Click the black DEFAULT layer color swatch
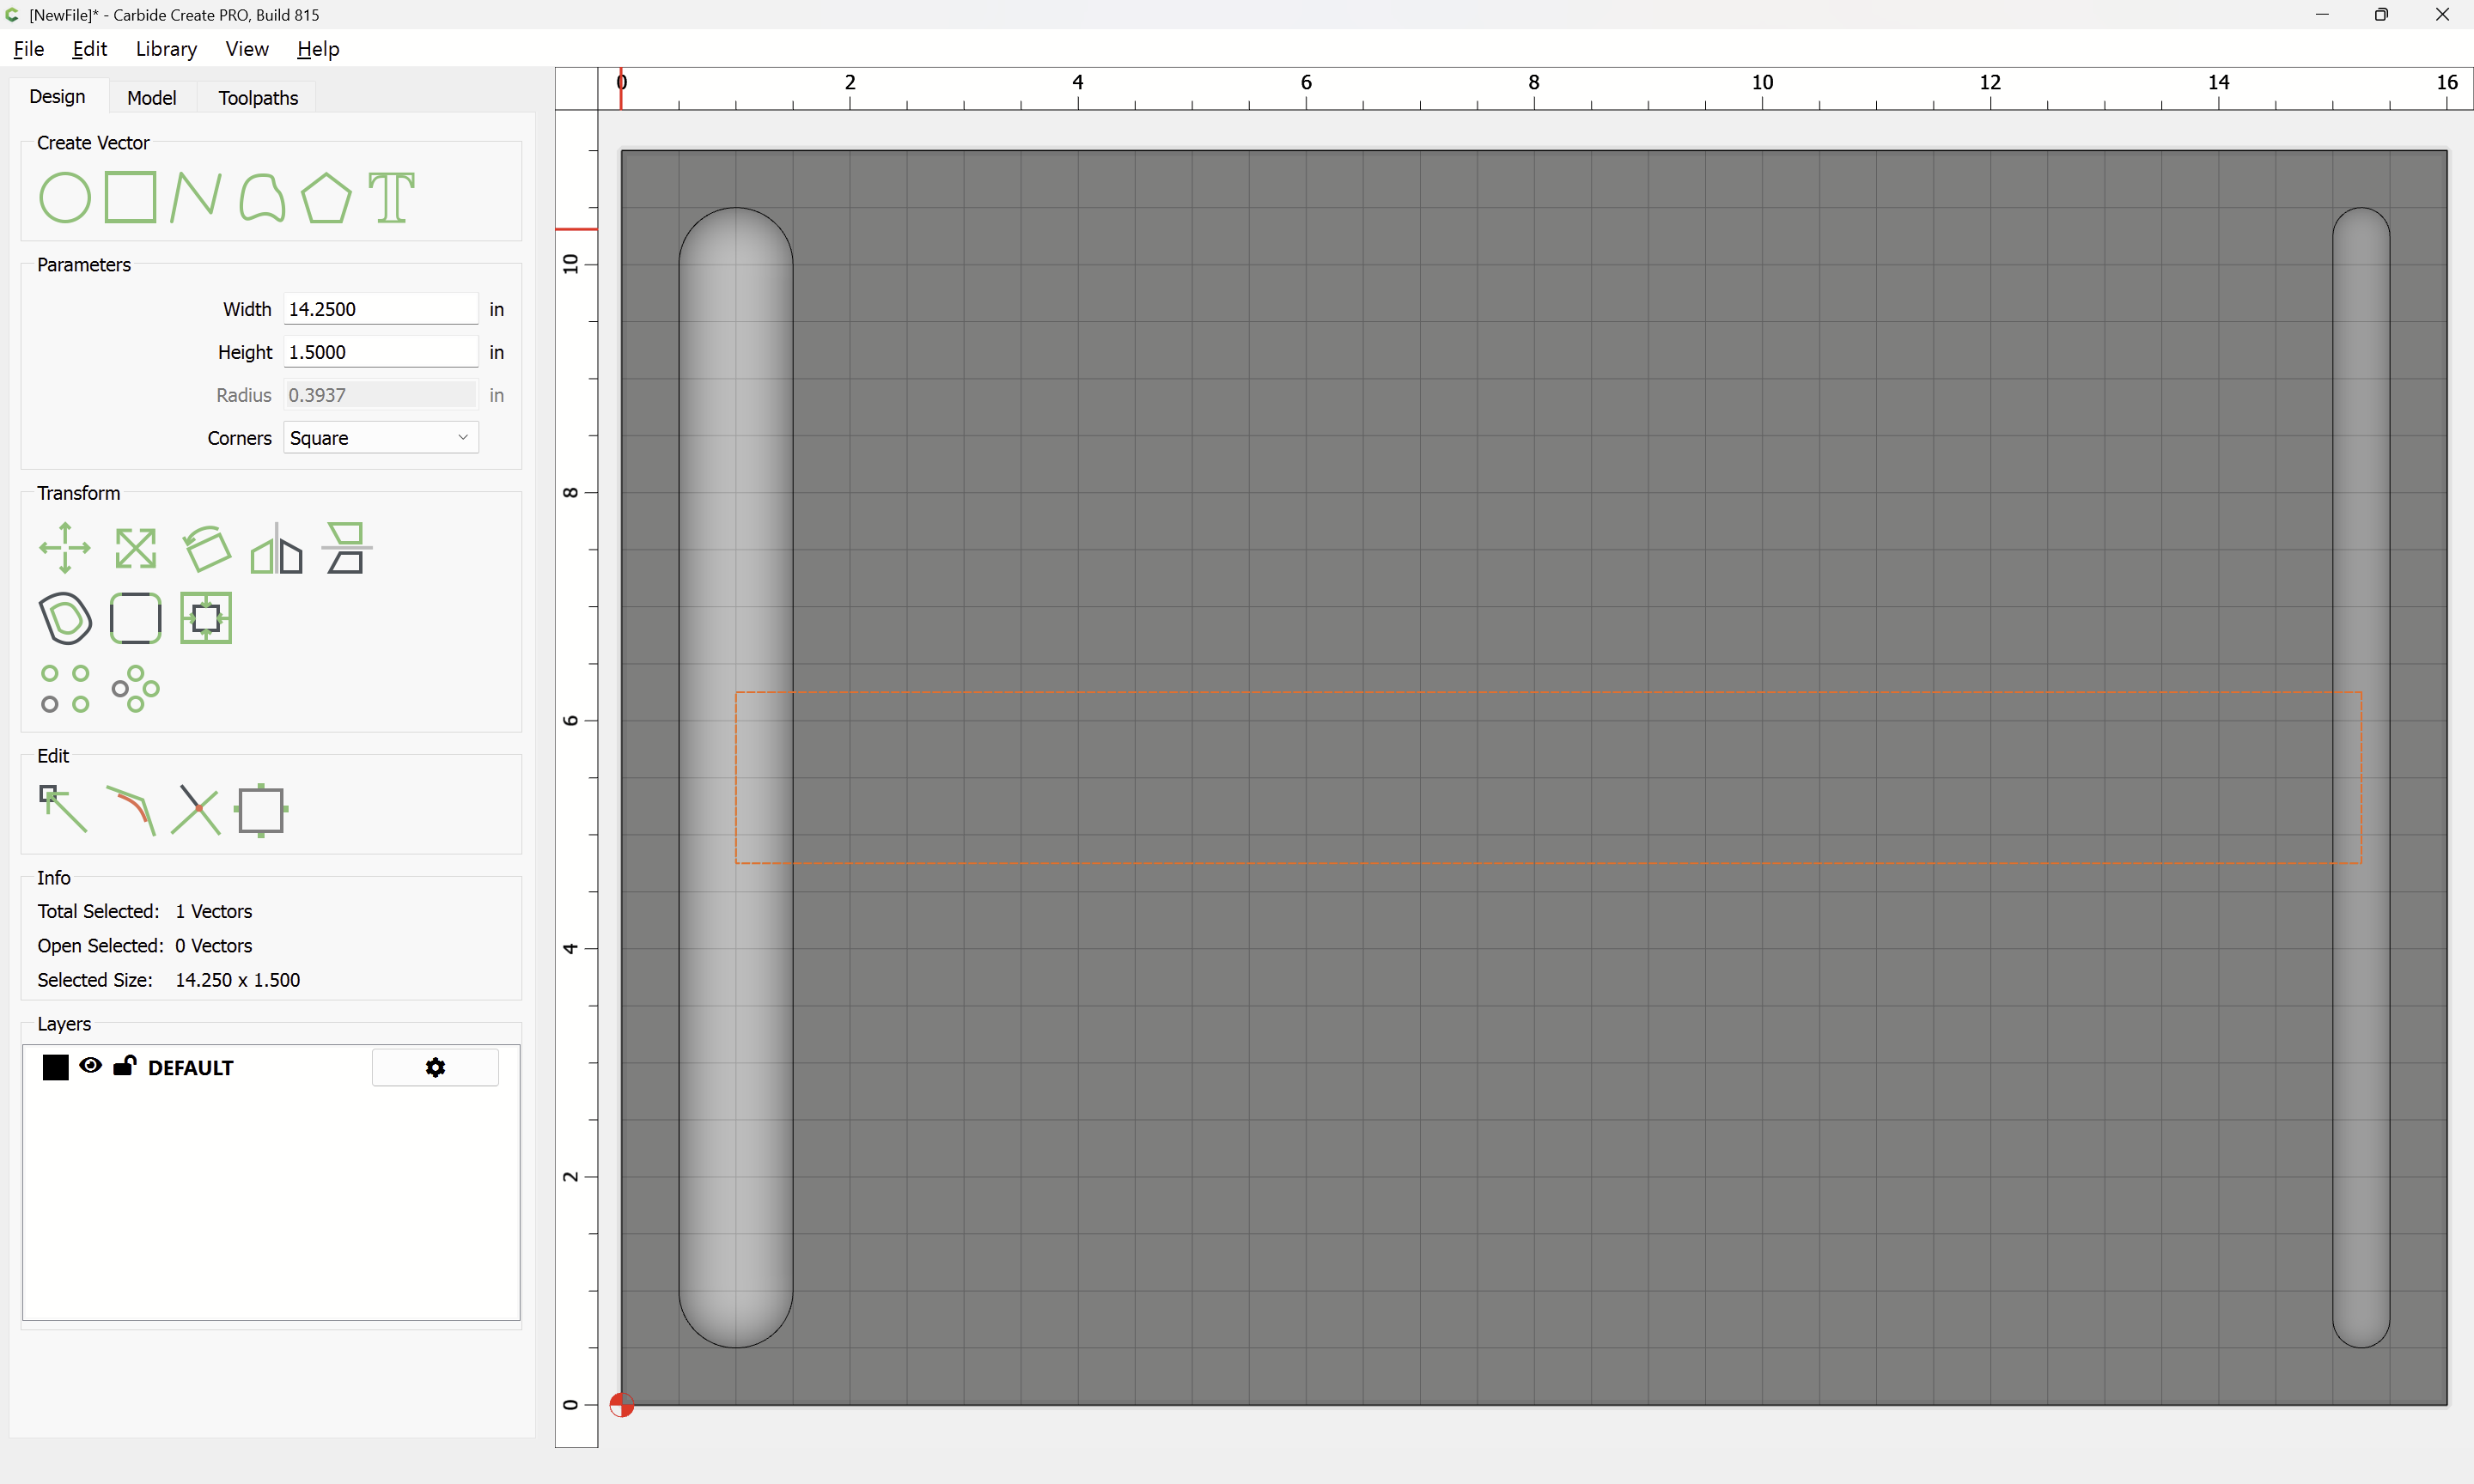 pyautogui.click(x=56, y=1067)
